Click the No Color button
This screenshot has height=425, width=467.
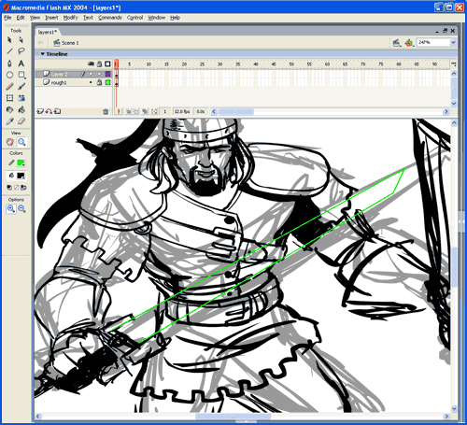[x=16, y=188]
